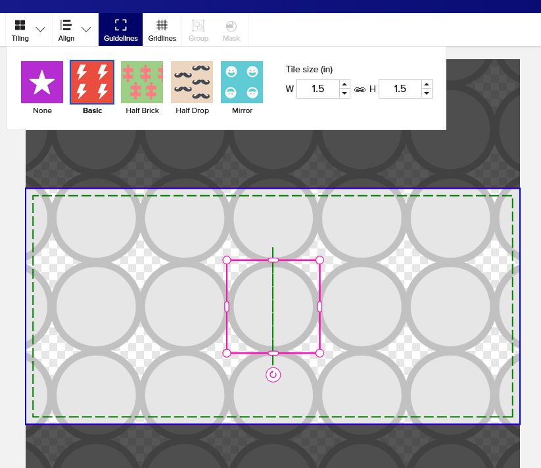541x468 pixels.
Task: Increase tile width with up arrow
Action: pyautogui.click(x=344, y=84)
